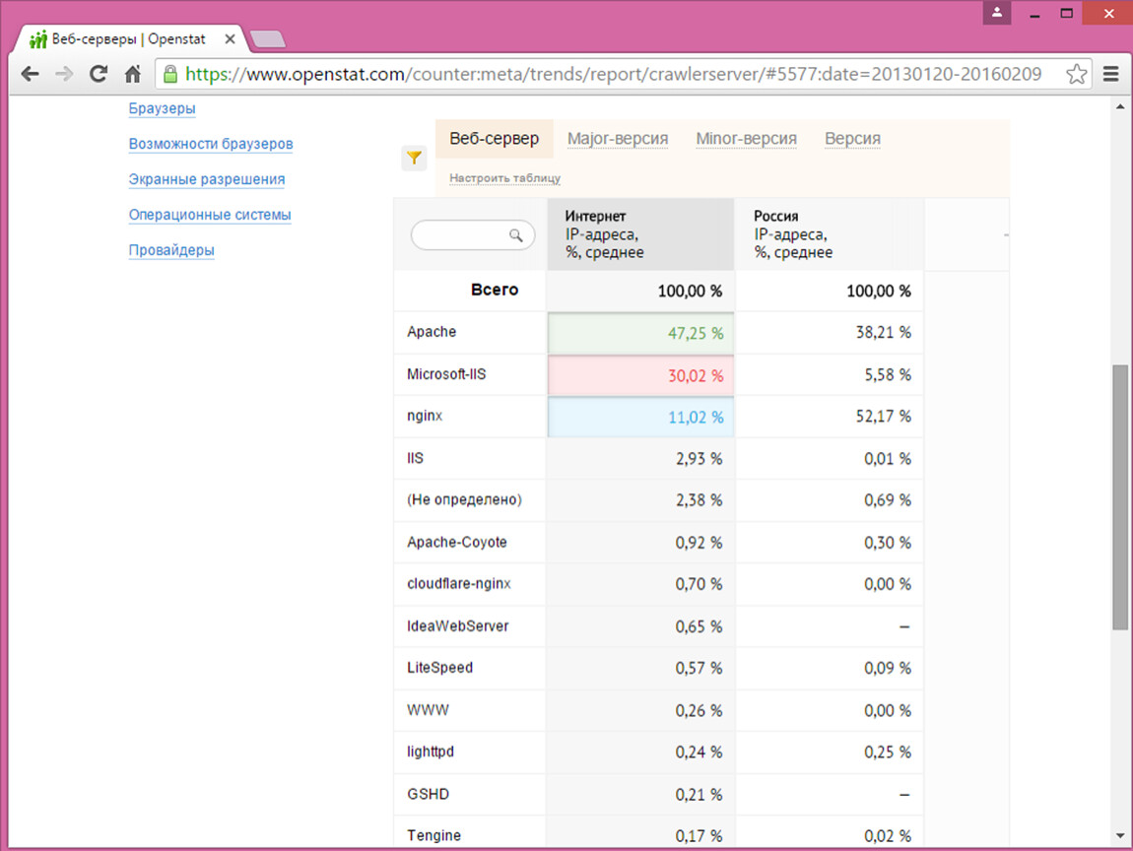Click the yellow filter funnel icon

coord(414,158)
